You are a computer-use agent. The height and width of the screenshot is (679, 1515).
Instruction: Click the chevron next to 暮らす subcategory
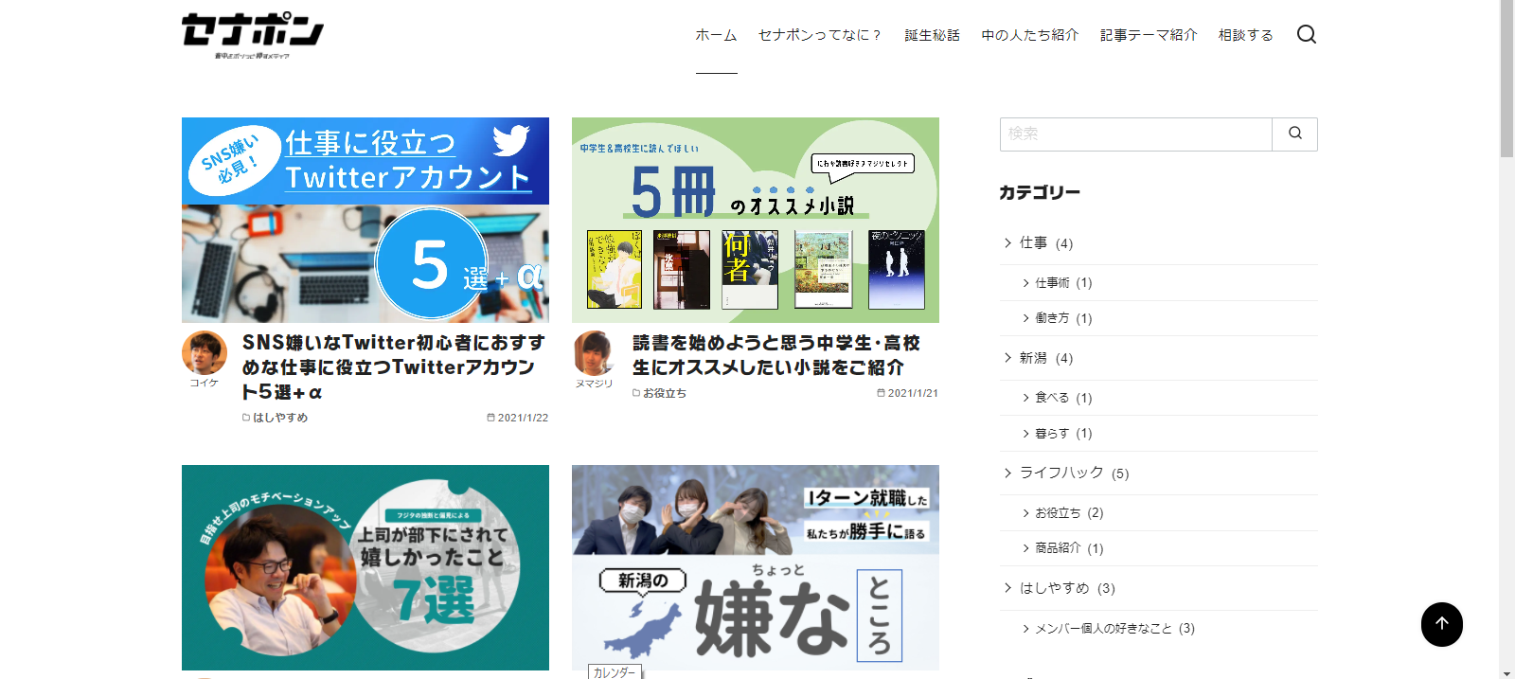click(x=1025, y=434)
